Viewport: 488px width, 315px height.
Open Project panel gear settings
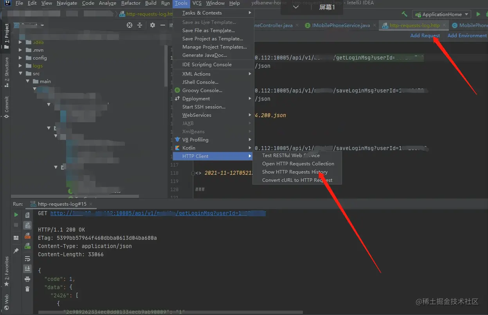point(153,25)
